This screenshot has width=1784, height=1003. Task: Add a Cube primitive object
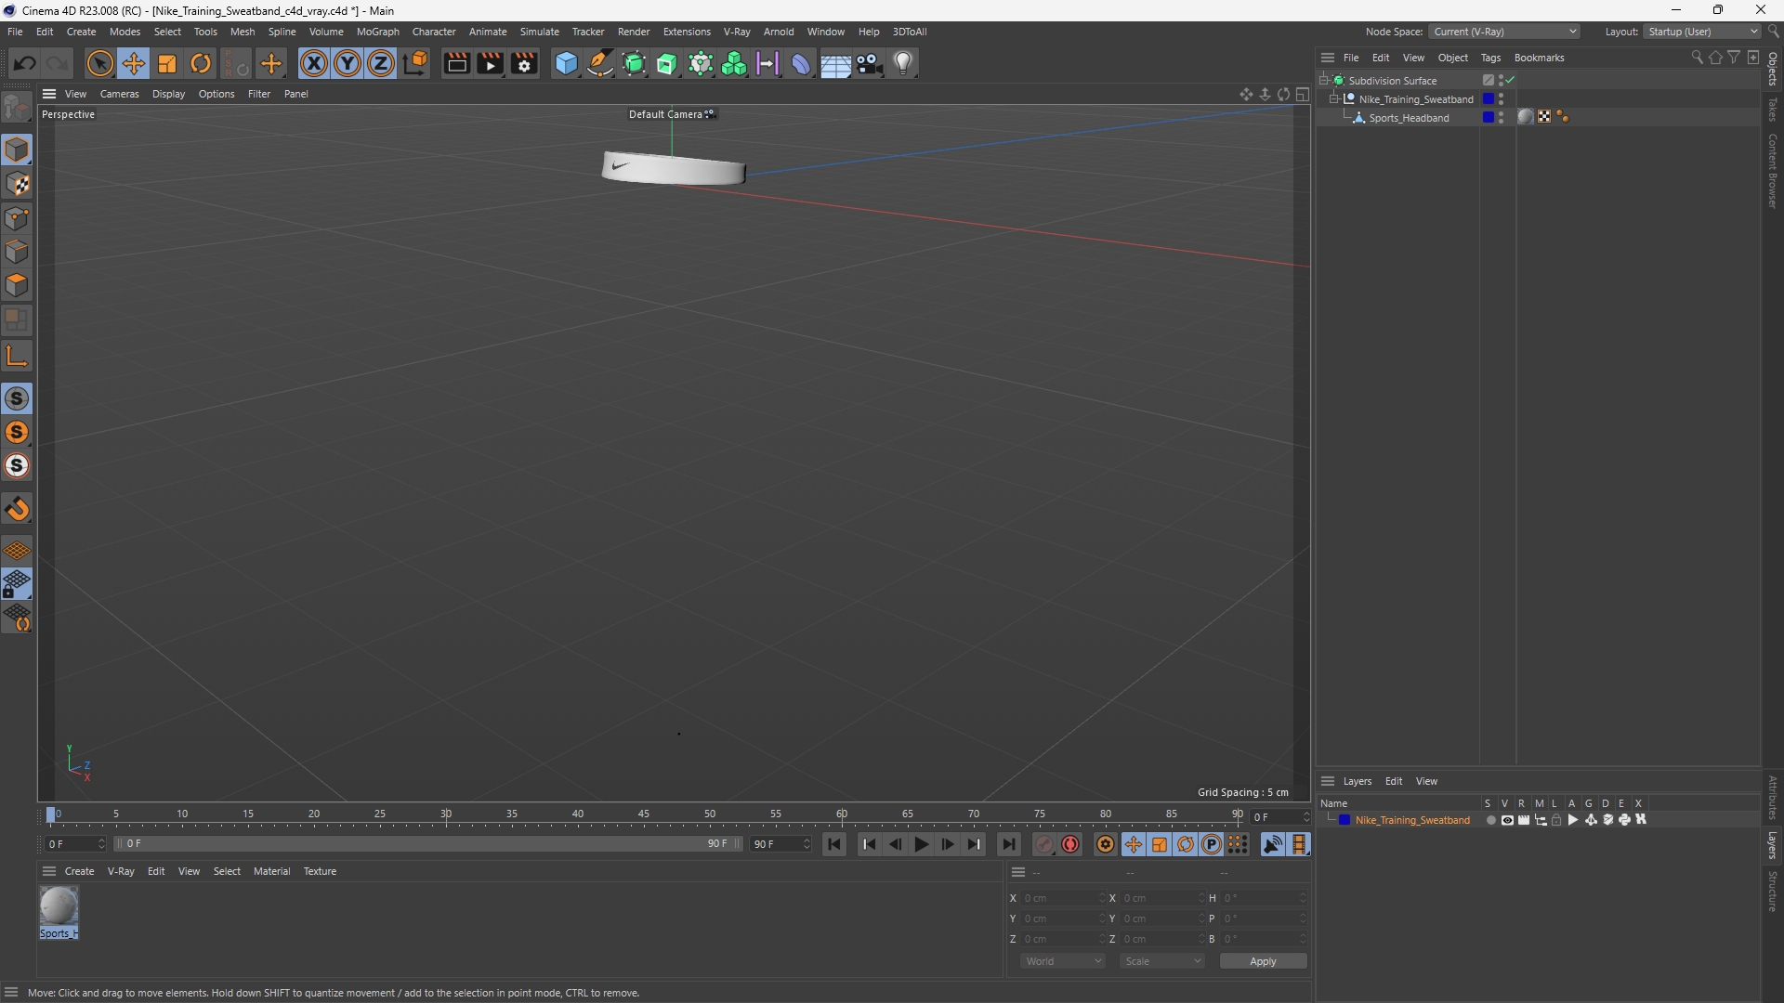coord(566,63)
